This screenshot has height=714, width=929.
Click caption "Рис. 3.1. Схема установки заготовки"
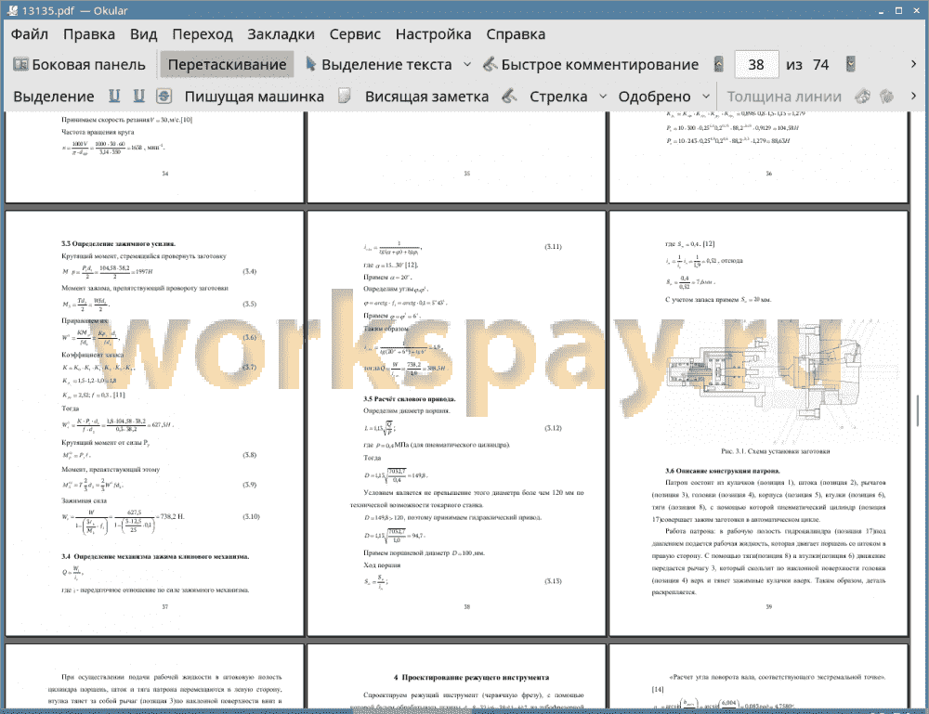tap(775, 451)
